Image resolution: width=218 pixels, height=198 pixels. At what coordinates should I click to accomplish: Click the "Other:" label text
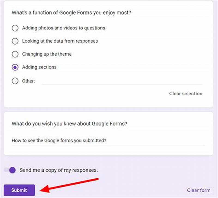(x=28, y=81)
